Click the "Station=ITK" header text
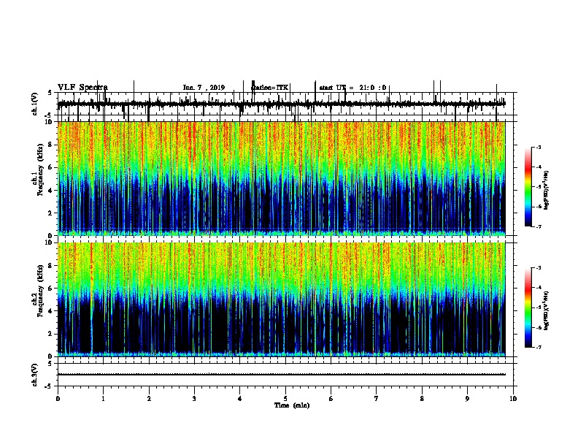Screen dimensions: 578x447 click(269, 88)
